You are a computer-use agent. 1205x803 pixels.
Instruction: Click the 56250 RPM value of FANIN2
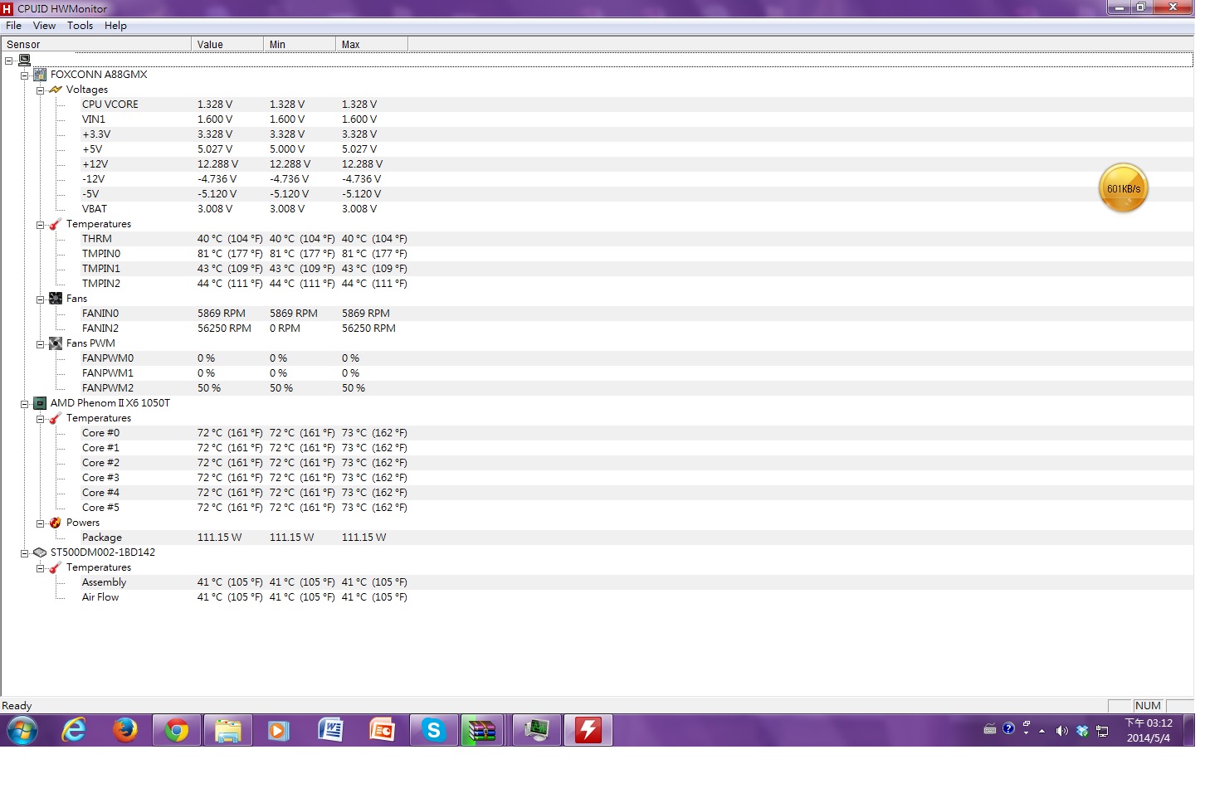tap(224, 328)
